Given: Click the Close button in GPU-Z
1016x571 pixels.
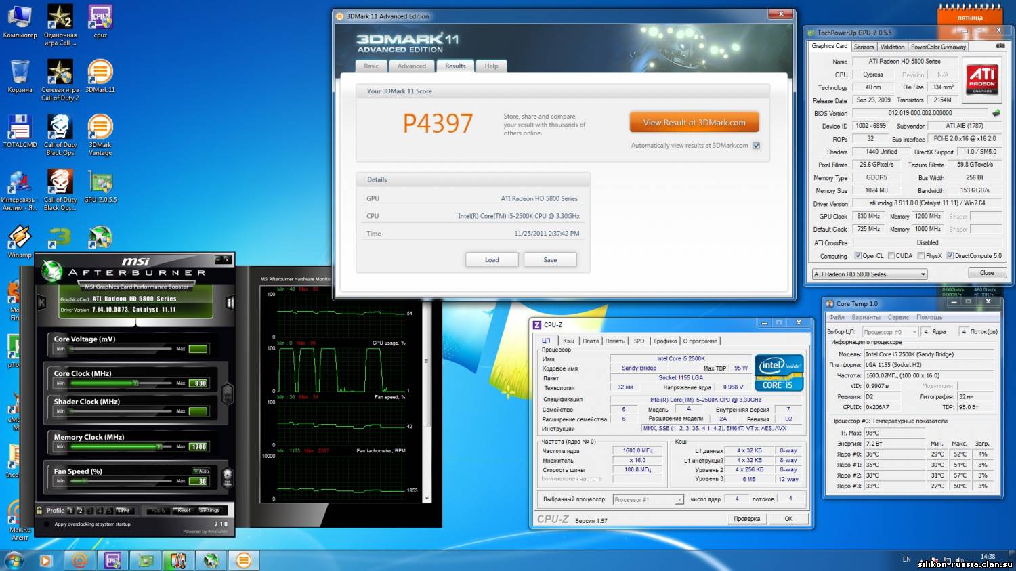Looking at the screenshot, I should (x=987, y=273).
